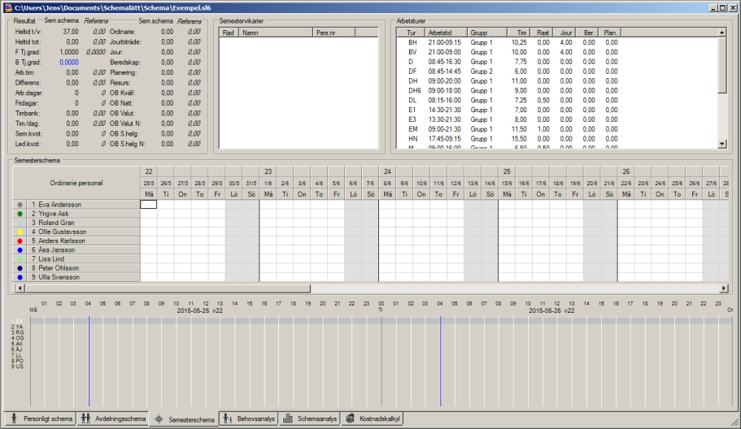The width and height of the screenshot is (741, 429).
Task: Click the Namn column header in Semestervikarier
Action: click(276, 32)
